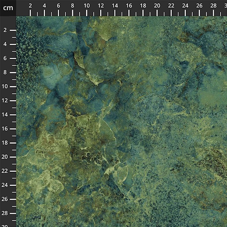The width and height of the screenshot is (227, 227).
Task: Select the 6 mark on the top ruler
Action: [58, 6]
